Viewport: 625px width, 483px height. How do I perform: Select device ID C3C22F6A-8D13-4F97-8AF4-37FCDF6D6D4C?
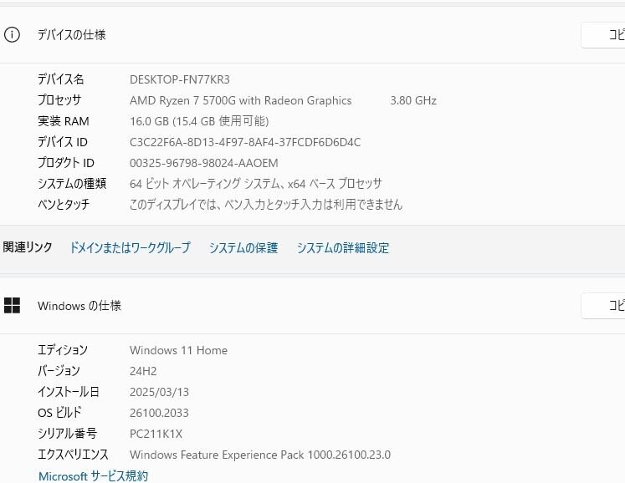245,142
